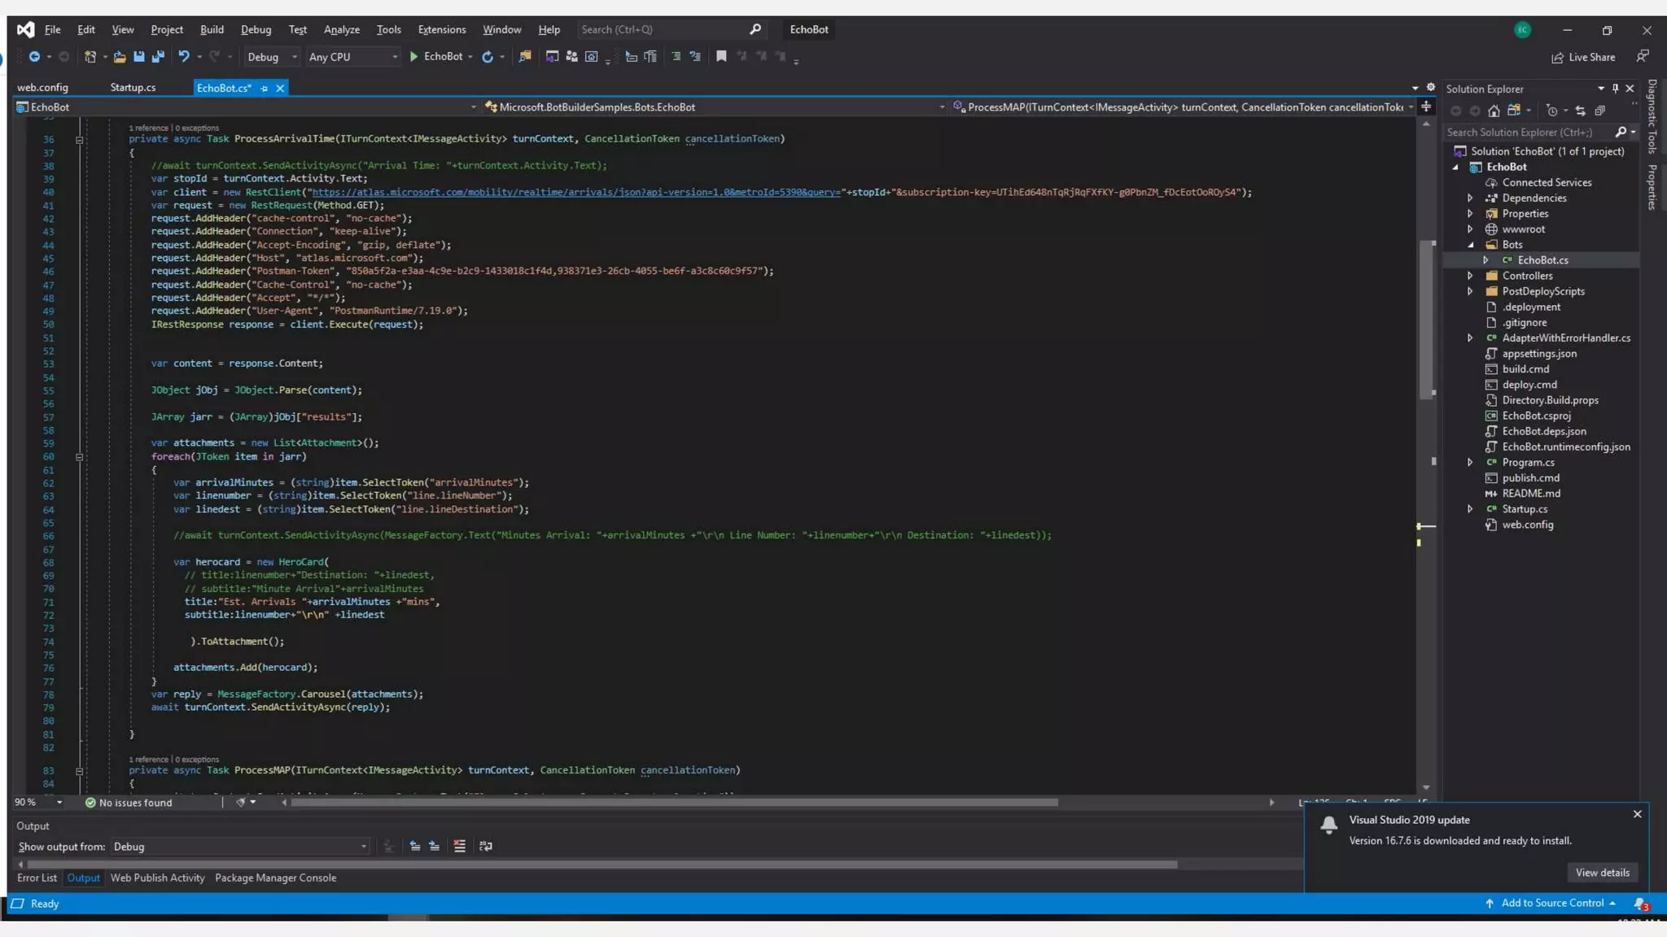The width and height of the screenshot is (1667, 937).
Task: Click Collapse All in Solution Explorer
Action: [1600, 111]
